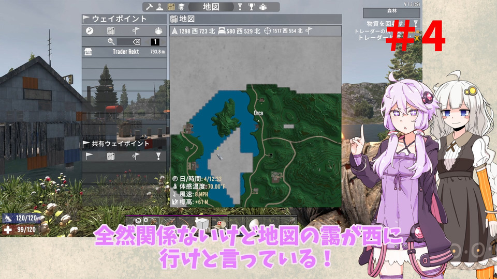Click the ウェイポイント panel header

tap(124, 19)
